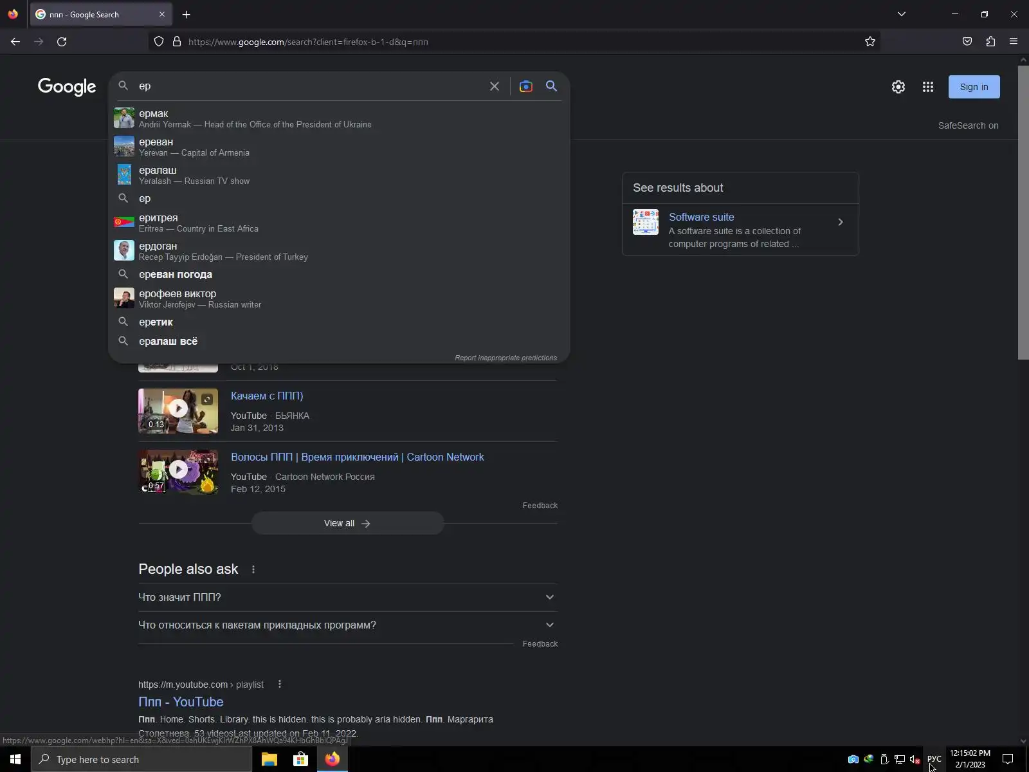1029x772 pixels.
Task: Expand 'Что относиться к пакетам прикладных программ?'
Action: coord(347,625)
